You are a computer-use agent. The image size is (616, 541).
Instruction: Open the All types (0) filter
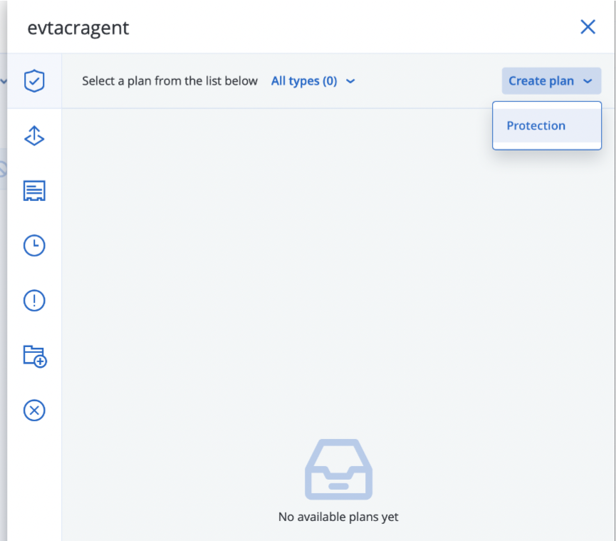point(304,81)
